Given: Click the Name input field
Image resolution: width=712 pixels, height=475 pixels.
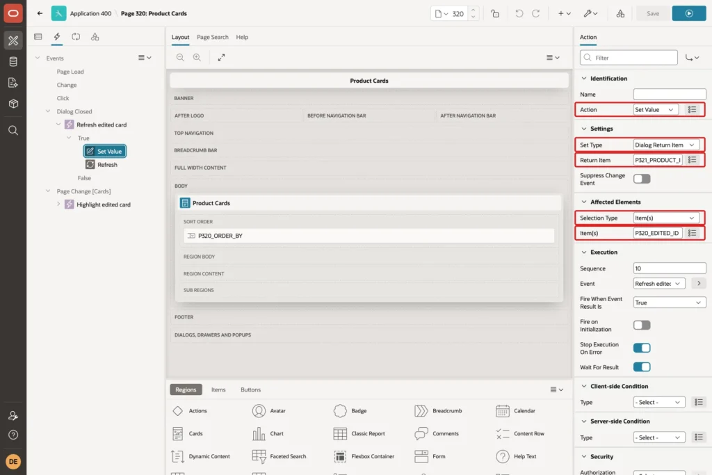Looking at the screenshot, I should tap(670, 95).
